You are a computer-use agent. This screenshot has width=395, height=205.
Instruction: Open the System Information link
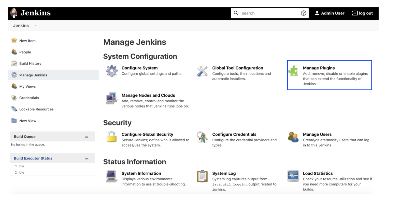click(141, 173)
